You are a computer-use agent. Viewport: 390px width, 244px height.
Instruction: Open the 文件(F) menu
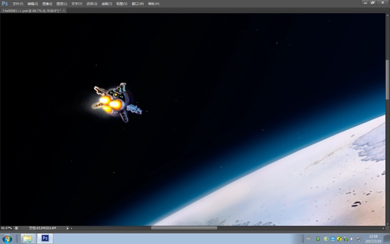point(18,4)
